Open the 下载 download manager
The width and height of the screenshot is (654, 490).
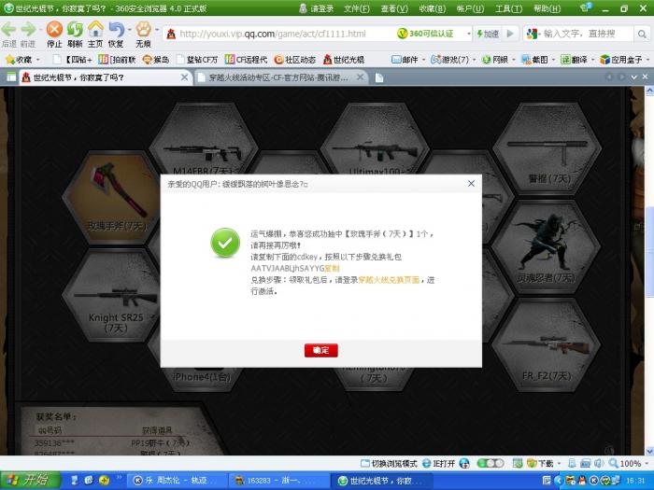pos(541,463)
